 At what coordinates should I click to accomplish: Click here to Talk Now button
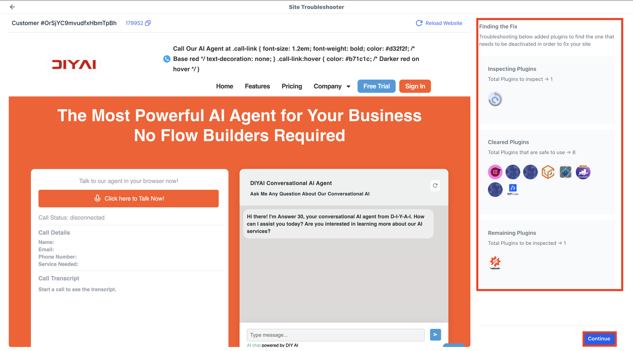pos(128,198)
